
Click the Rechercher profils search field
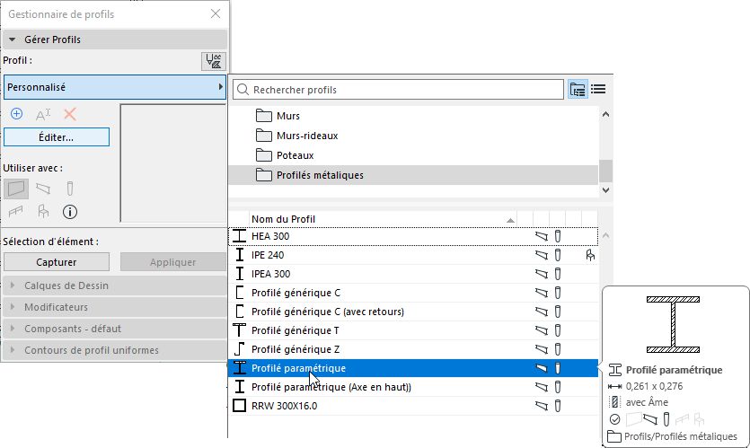click(404, 90)
